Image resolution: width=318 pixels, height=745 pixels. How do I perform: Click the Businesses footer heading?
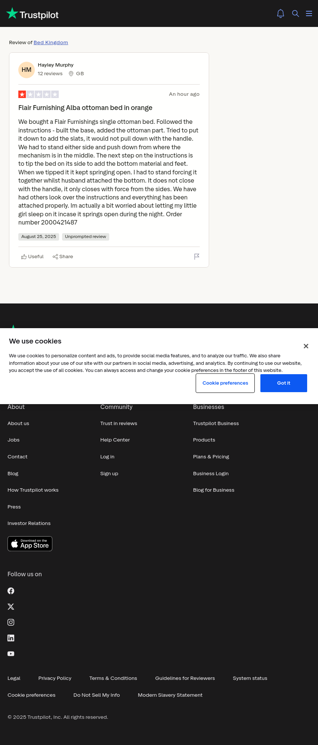209,407
